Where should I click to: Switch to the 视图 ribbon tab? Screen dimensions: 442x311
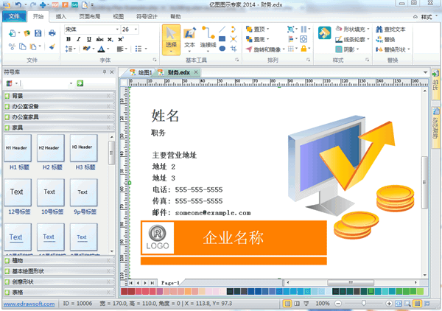(x=119, y=17)
